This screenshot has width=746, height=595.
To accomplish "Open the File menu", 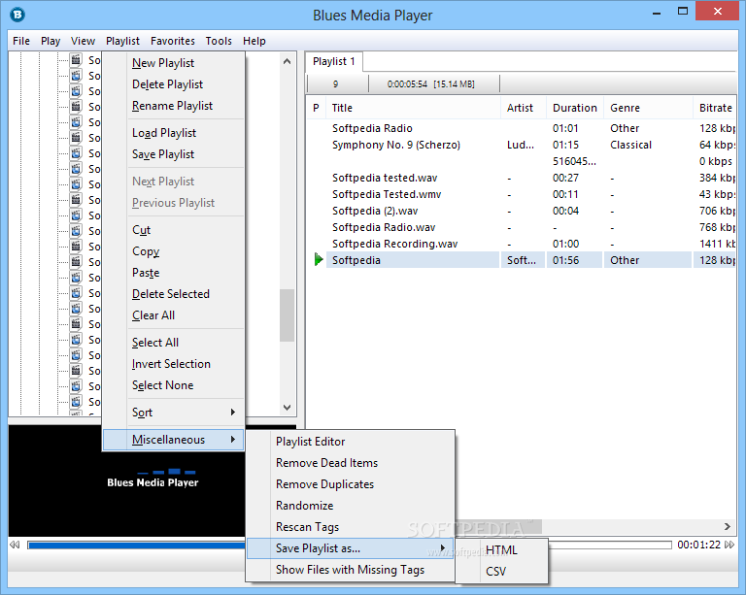I will 21,41.
